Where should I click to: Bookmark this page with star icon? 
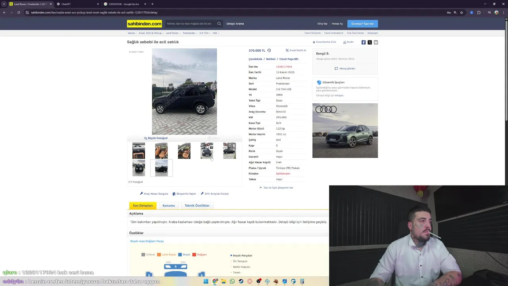[462, 12]
